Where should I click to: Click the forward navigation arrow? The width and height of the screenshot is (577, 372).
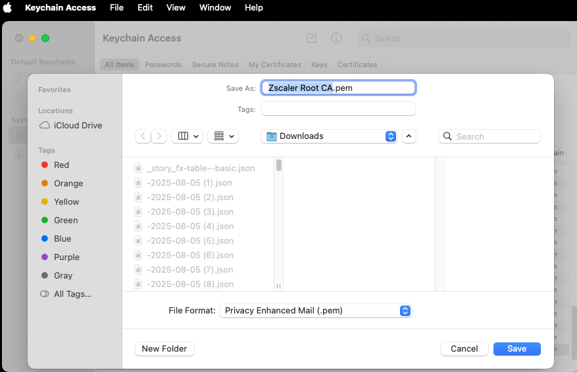[159, 136]
